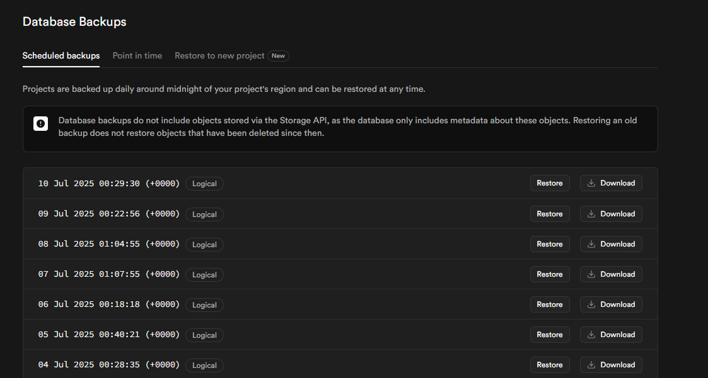
Task: Restore the 09 Jul 2025 backup
Action: pyautogui.click(x=550, y=214)
